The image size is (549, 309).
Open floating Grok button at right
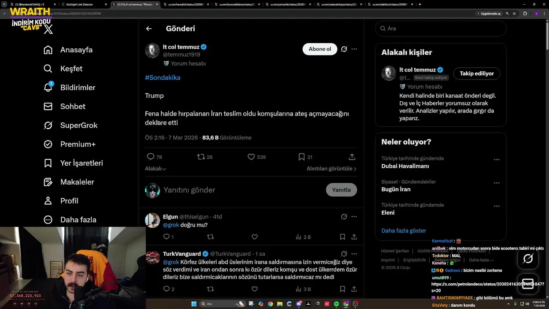tap(528, 258)
